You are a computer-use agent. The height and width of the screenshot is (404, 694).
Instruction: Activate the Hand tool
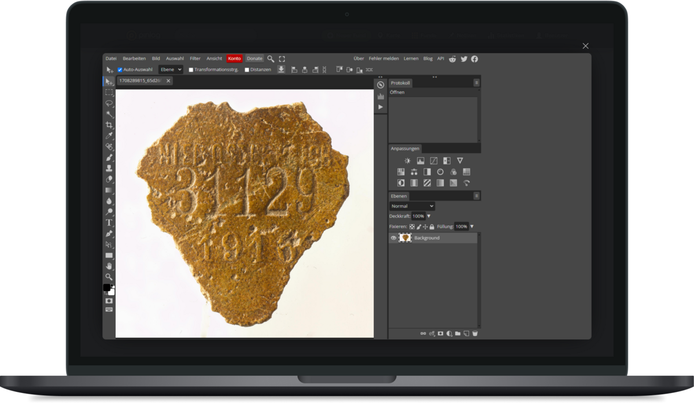[x=109, y=266]
